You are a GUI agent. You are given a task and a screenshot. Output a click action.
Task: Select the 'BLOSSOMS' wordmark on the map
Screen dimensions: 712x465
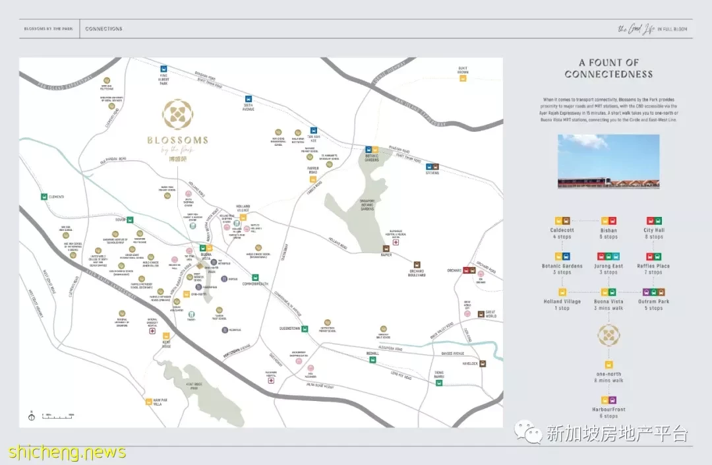(x=177, y=140)
